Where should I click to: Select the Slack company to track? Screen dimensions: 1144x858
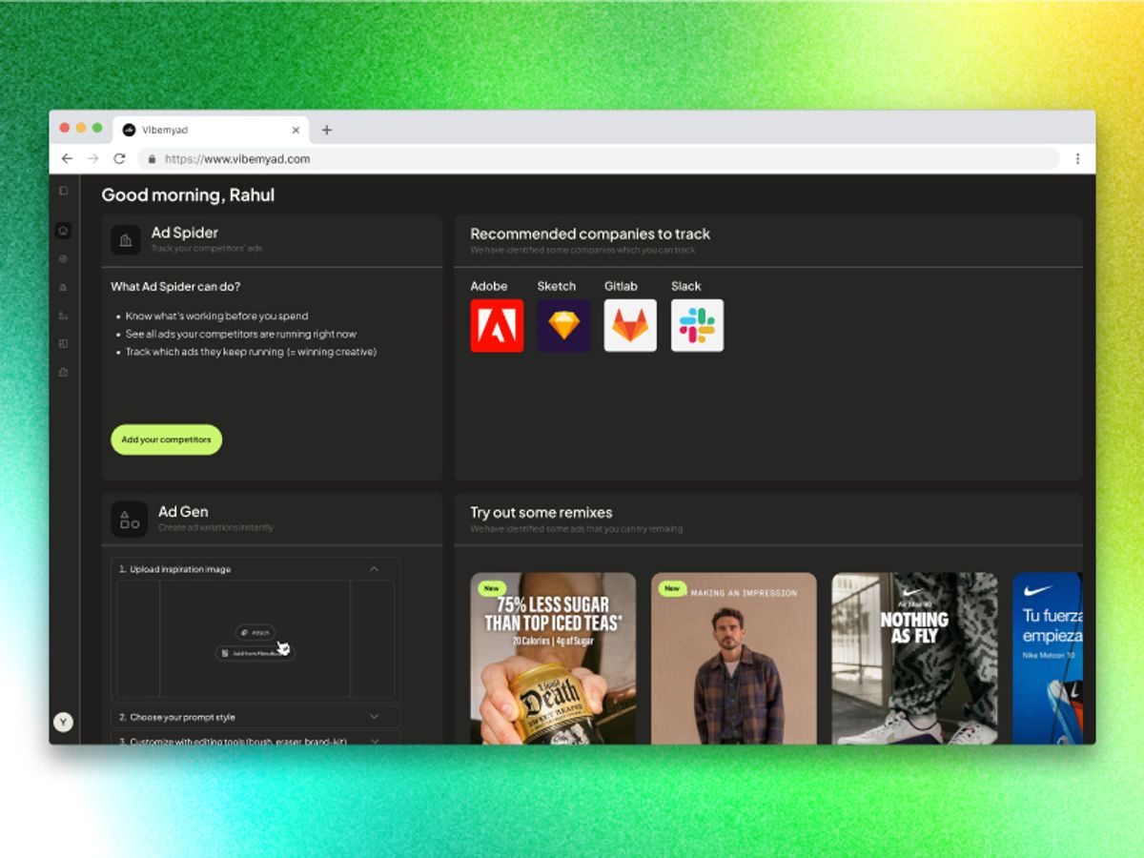coord(697,325)
